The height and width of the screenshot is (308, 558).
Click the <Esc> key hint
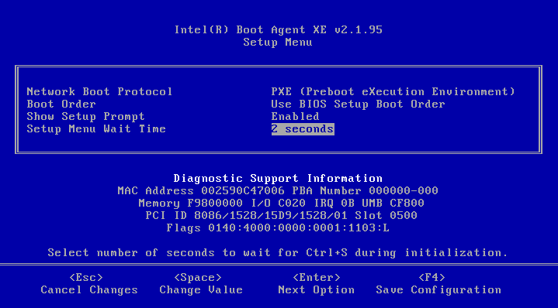(86, 277)
